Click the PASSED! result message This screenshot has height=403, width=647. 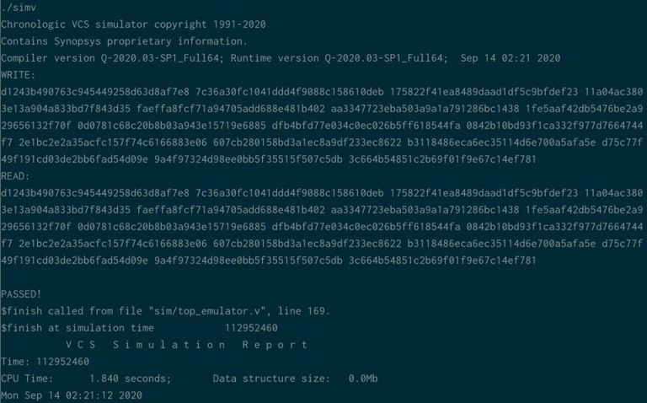pos(21,294)
